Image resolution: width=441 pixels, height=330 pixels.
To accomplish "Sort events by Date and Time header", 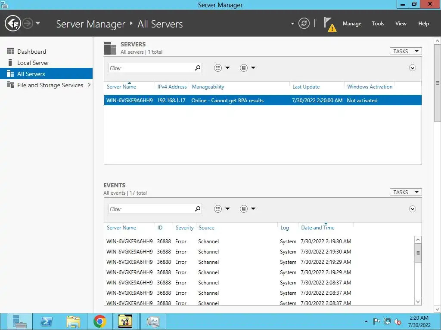I will [x=317, y=228].
